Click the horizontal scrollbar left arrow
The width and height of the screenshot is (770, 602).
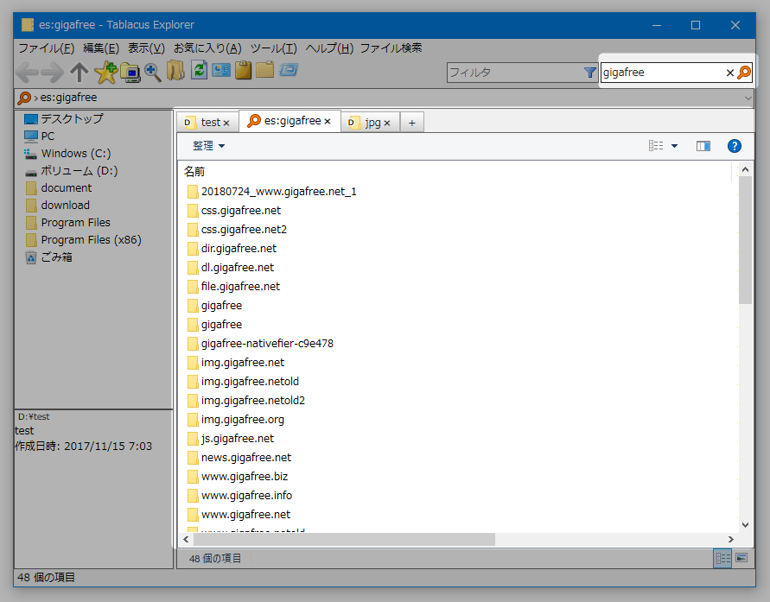[x=186, y=539]
